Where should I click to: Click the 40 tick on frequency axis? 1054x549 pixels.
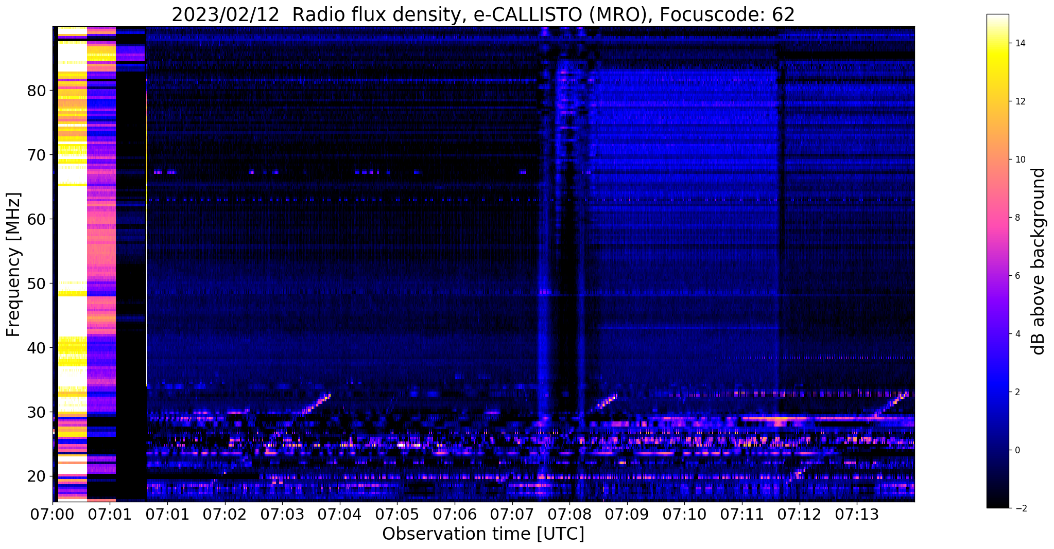pos(36,348)
